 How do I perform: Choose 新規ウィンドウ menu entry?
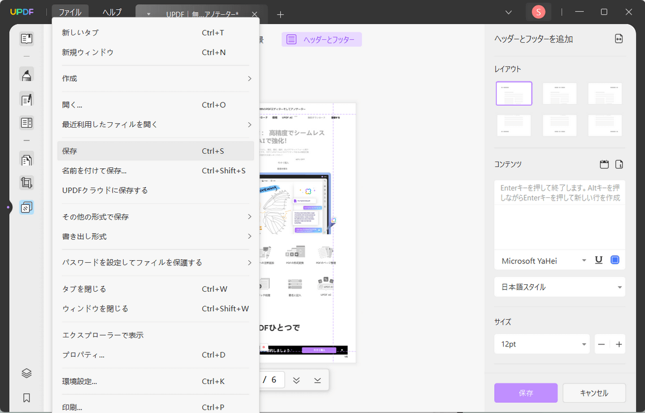155,53
